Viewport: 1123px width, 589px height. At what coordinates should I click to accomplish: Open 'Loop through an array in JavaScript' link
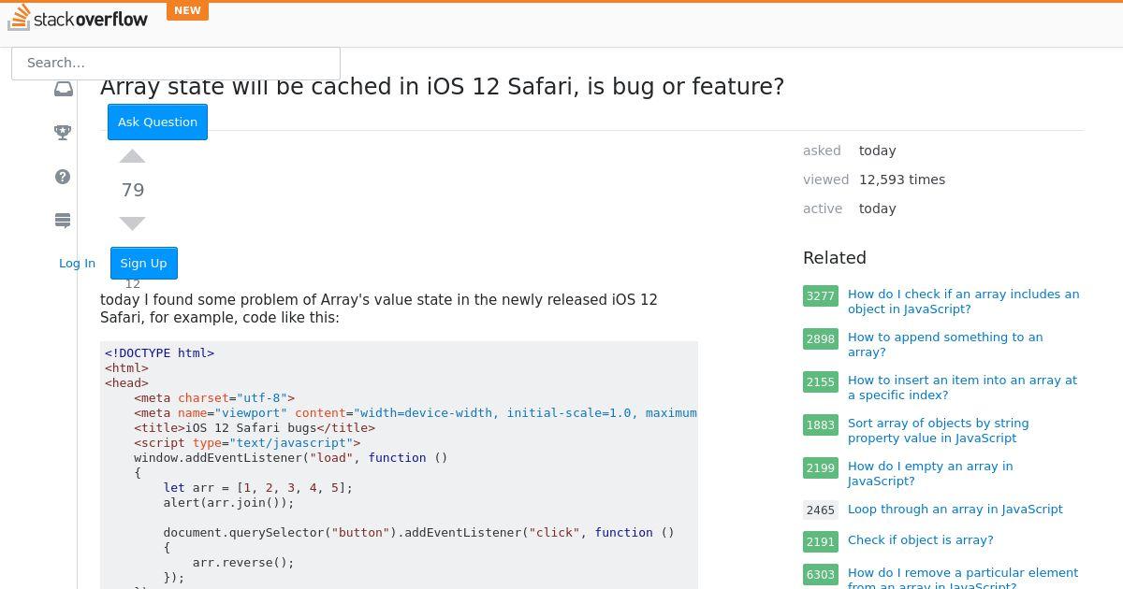pyautogui.click(x=955, y=510)
